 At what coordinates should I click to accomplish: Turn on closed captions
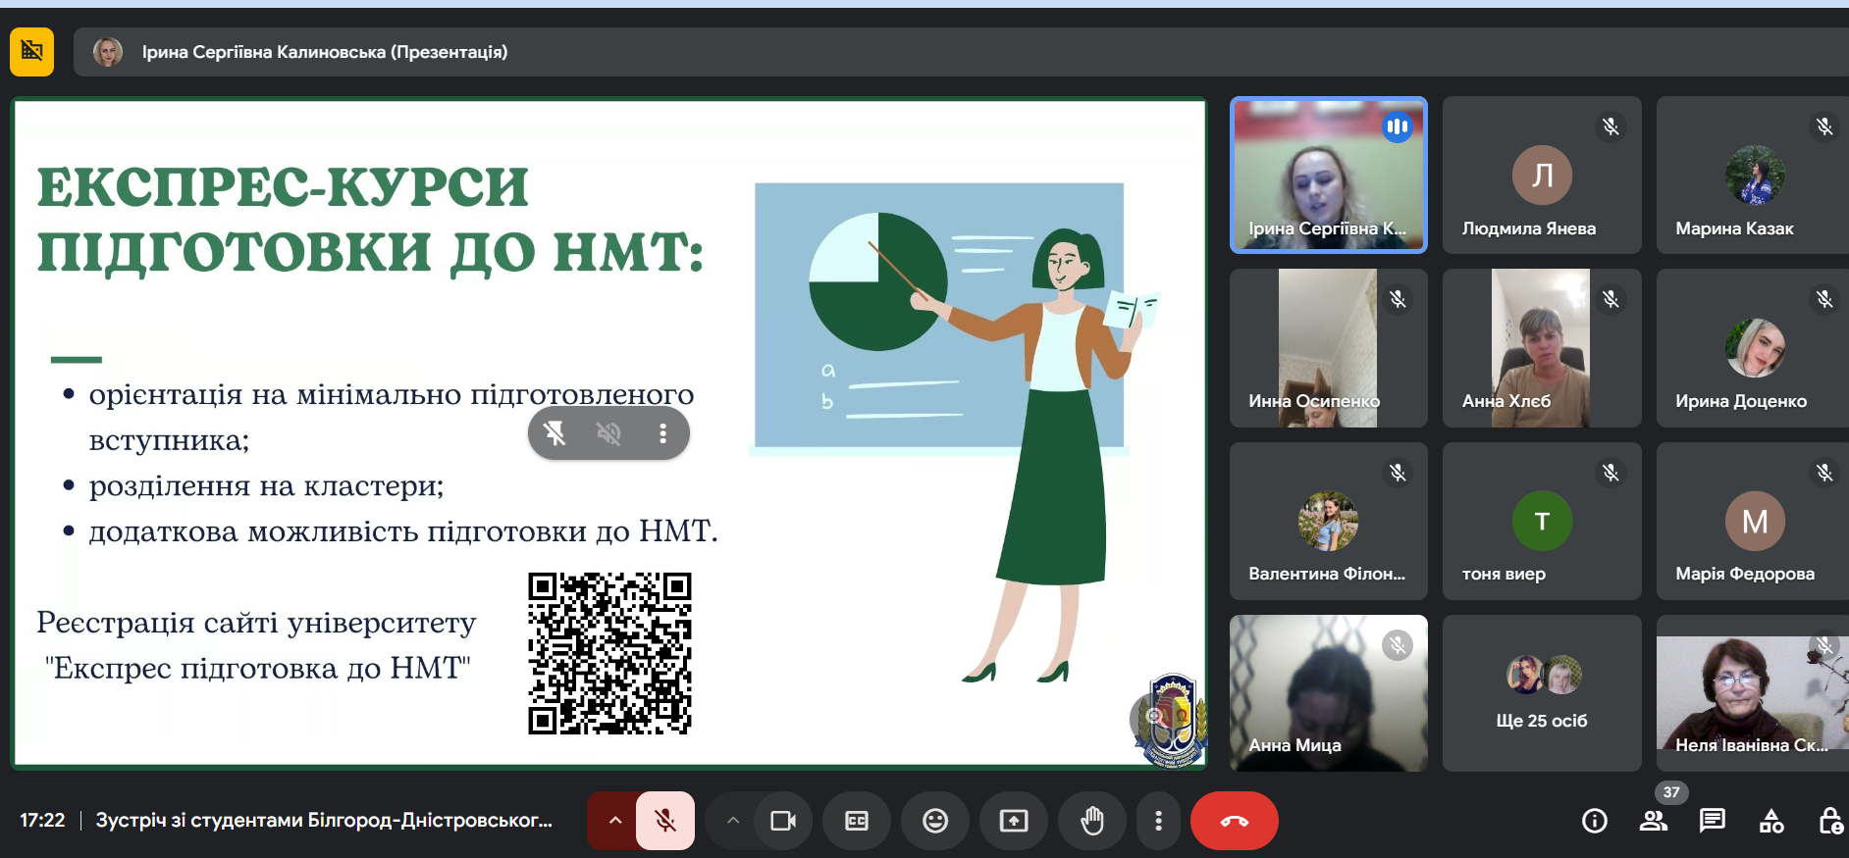857,821
